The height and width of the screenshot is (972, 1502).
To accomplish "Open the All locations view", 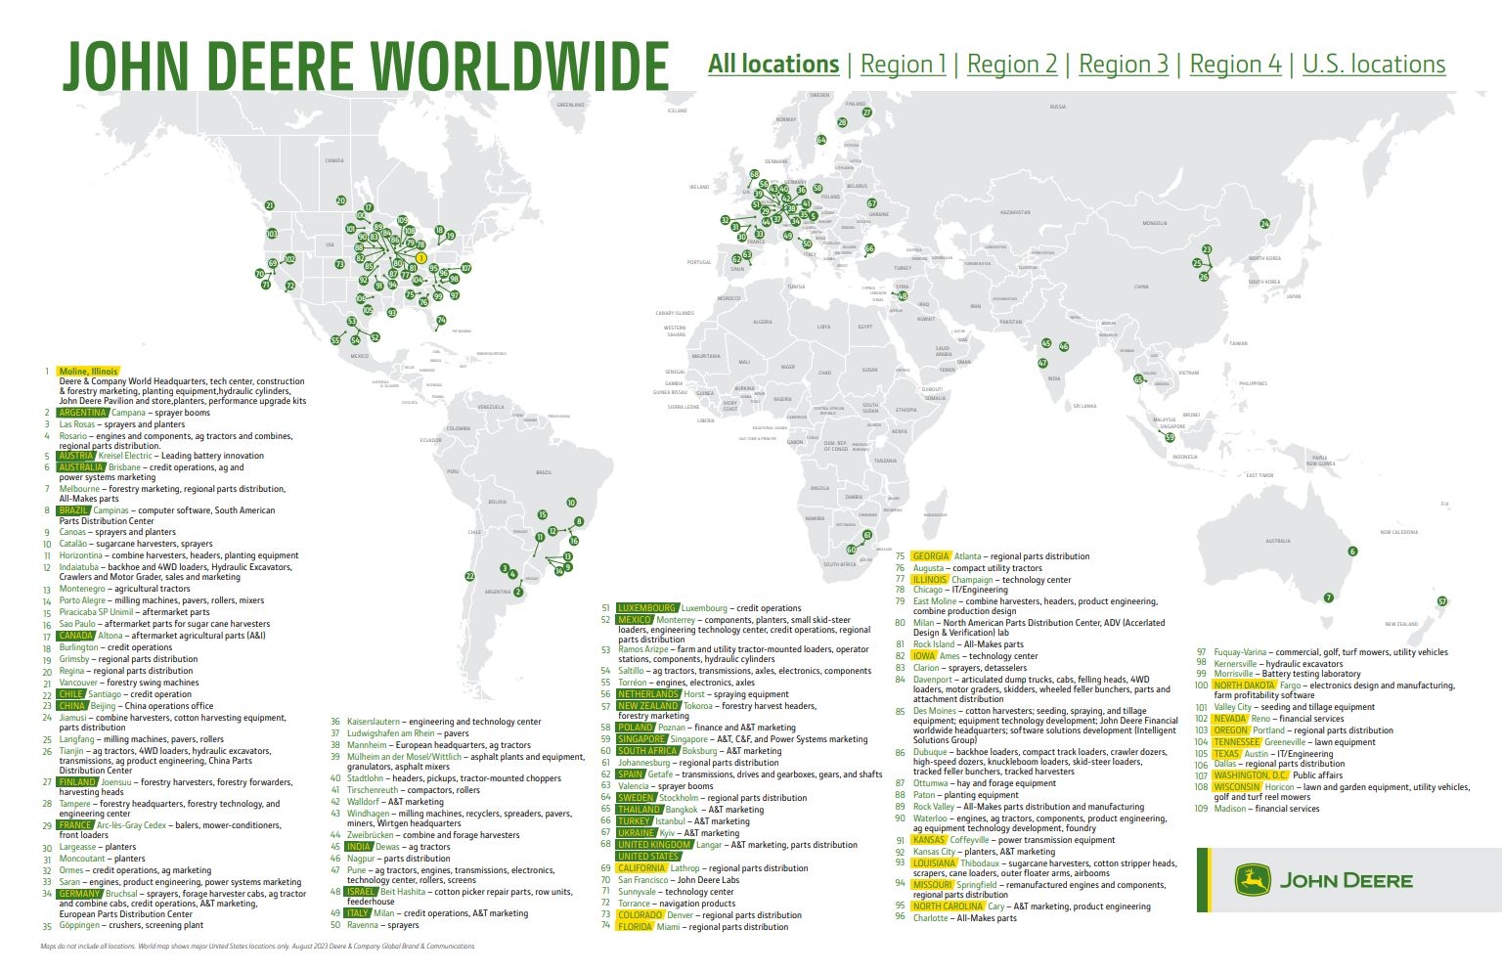I will [x=773, y=65].
